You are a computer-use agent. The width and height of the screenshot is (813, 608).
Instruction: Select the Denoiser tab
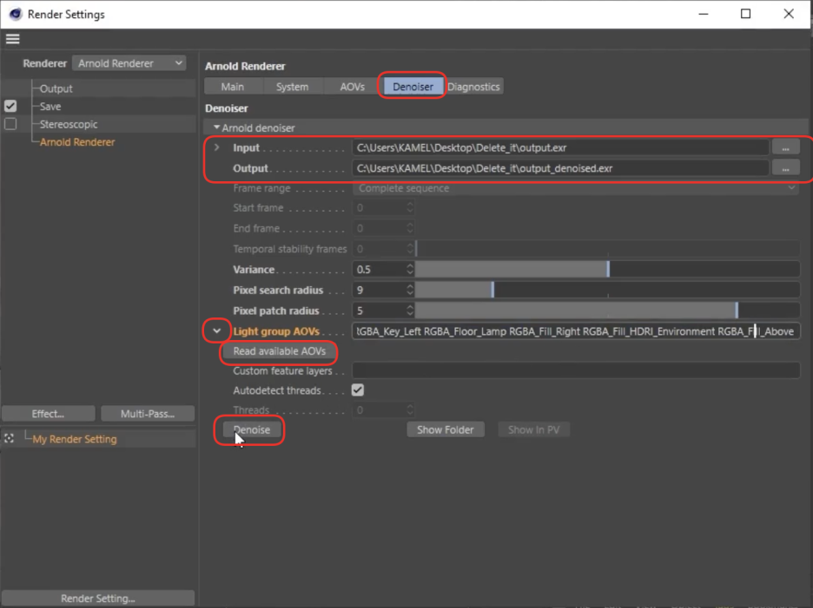413,87
